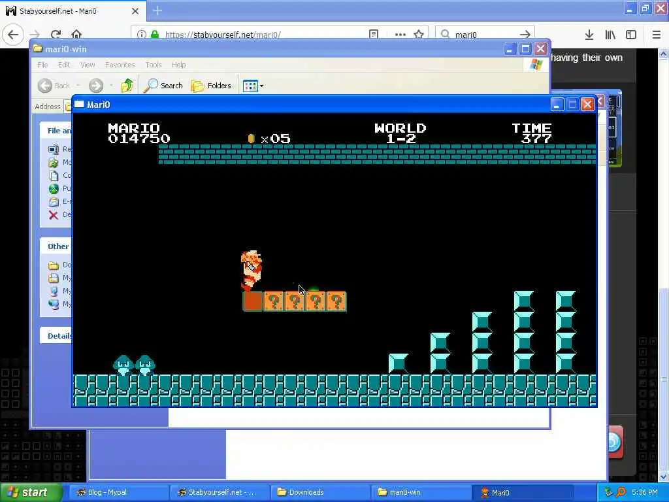
Task: Click Explorer Up folder icon
Action: tap(127, 86)
